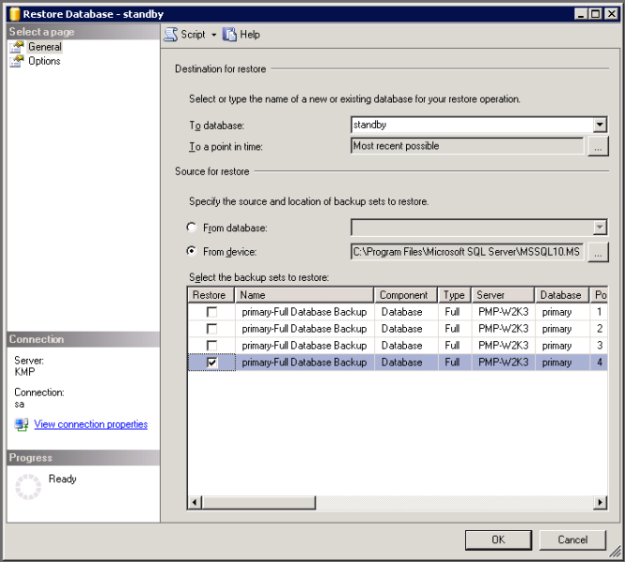The width and height of the screenshot is (625, 562).
Task: Select the Options page icon
Action: click(17, 61)
